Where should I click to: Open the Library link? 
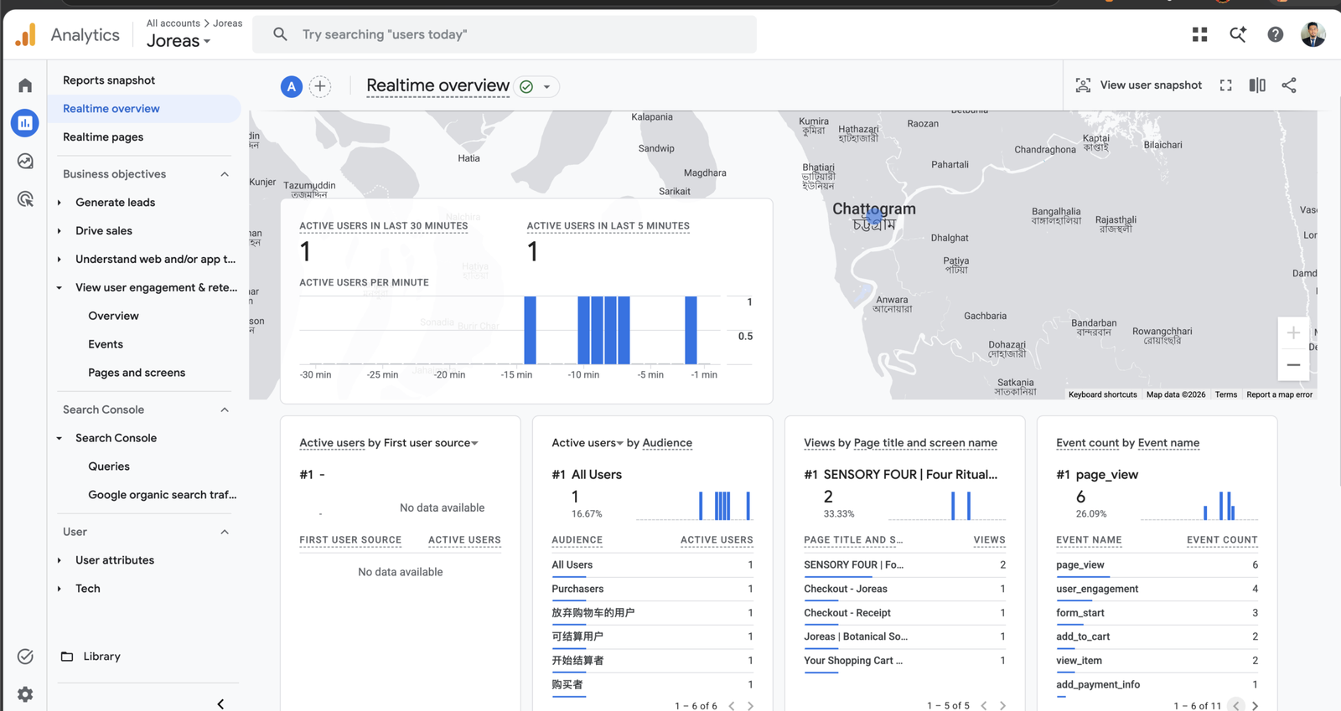101,657
